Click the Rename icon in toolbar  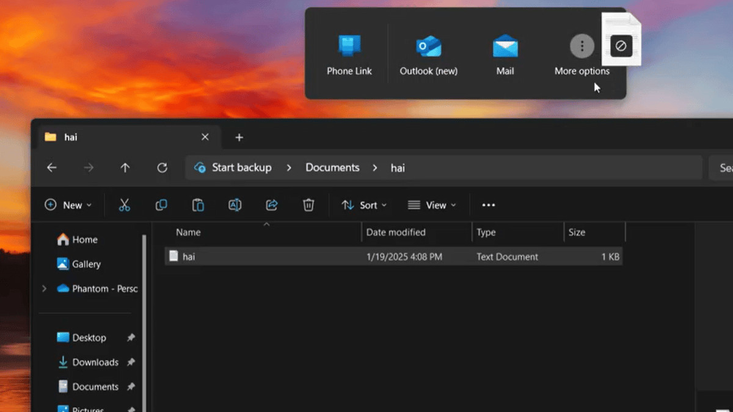[235, 205]
